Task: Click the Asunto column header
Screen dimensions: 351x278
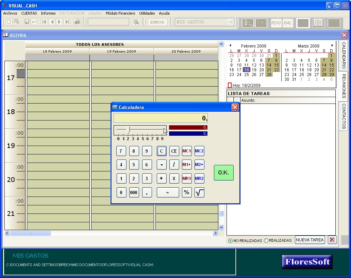Action: coord(288,100)
